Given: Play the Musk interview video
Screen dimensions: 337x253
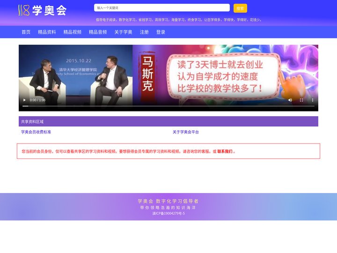Looking at the screenshot, I should (24, 100).
